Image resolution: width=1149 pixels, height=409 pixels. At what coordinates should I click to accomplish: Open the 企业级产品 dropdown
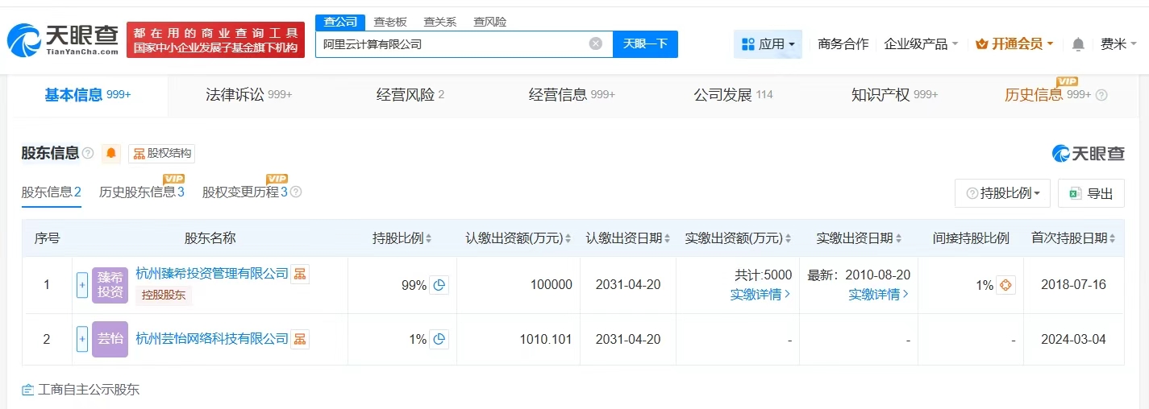tap(922, 44)
